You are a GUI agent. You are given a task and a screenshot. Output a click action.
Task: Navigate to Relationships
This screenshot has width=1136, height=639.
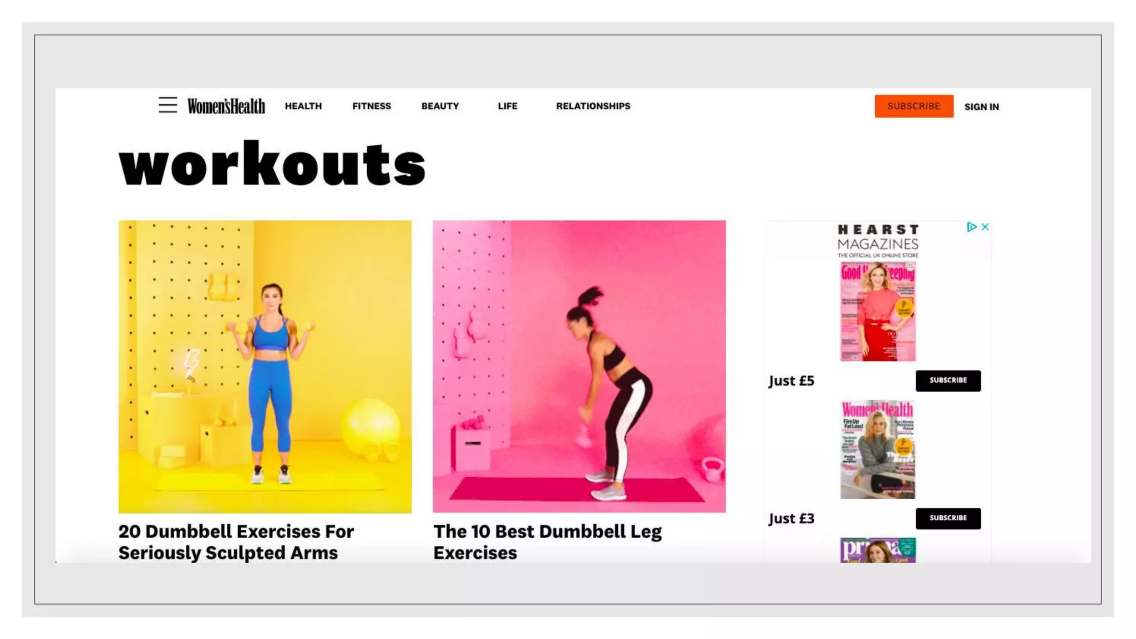[593, 106]
